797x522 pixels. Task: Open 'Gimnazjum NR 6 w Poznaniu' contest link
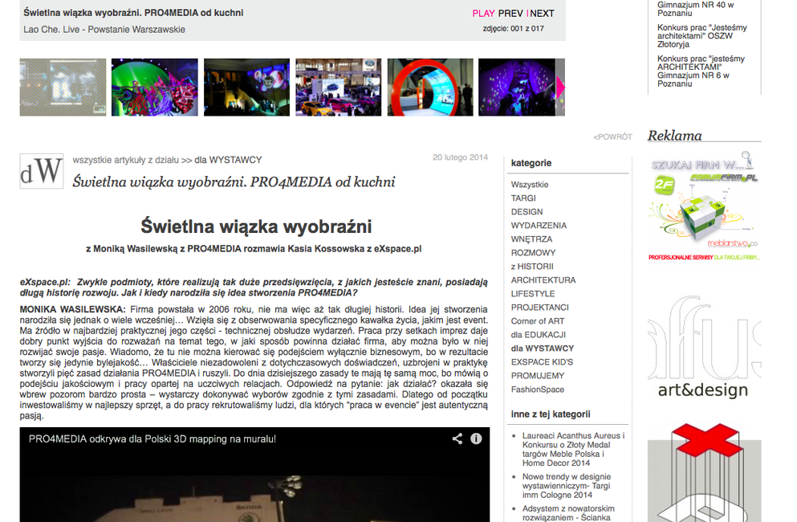tap(701, 71)
